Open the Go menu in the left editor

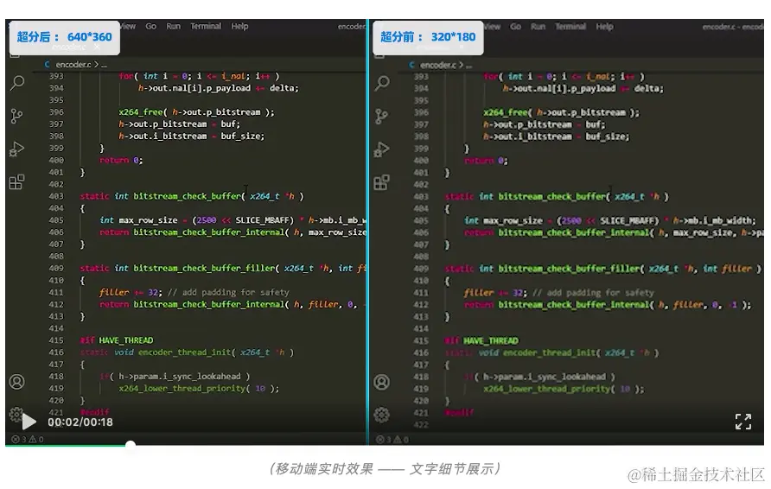tap(151, 26)
